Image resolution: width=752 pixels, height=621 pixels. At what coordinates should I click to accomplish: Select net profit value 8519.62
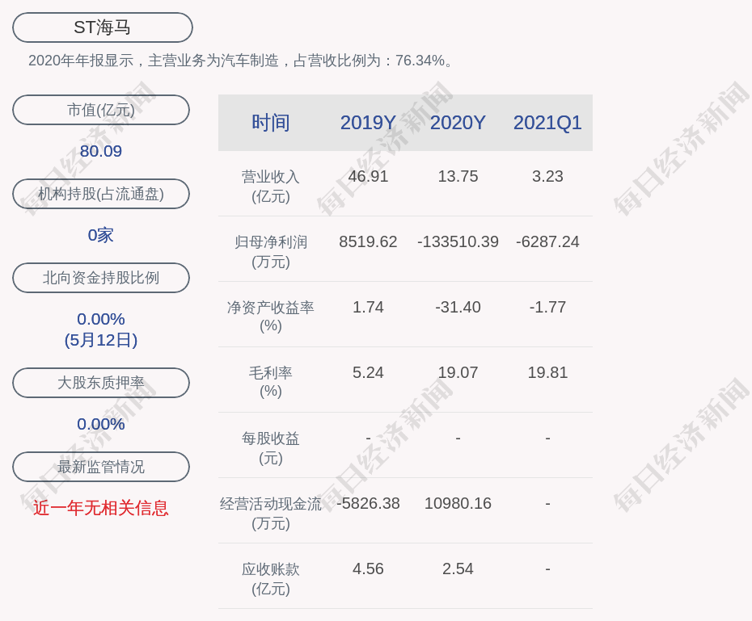coord(368,241)
